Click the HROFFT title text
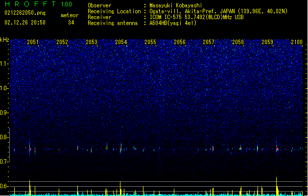 coord(30,4)
